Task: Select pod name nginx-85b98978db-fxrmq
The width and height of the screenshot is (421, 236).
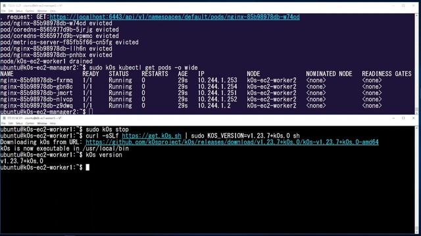Action: (x=37, y=80)
